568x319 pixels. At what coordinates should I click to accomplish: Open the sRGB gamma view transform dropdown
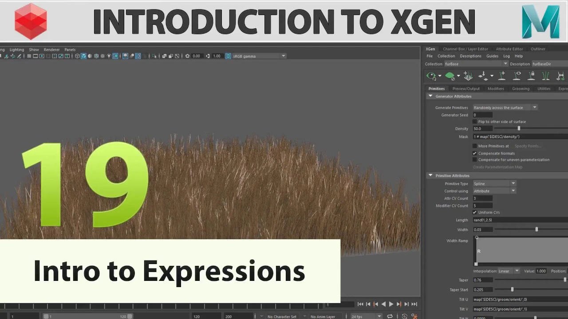[259, 56]
